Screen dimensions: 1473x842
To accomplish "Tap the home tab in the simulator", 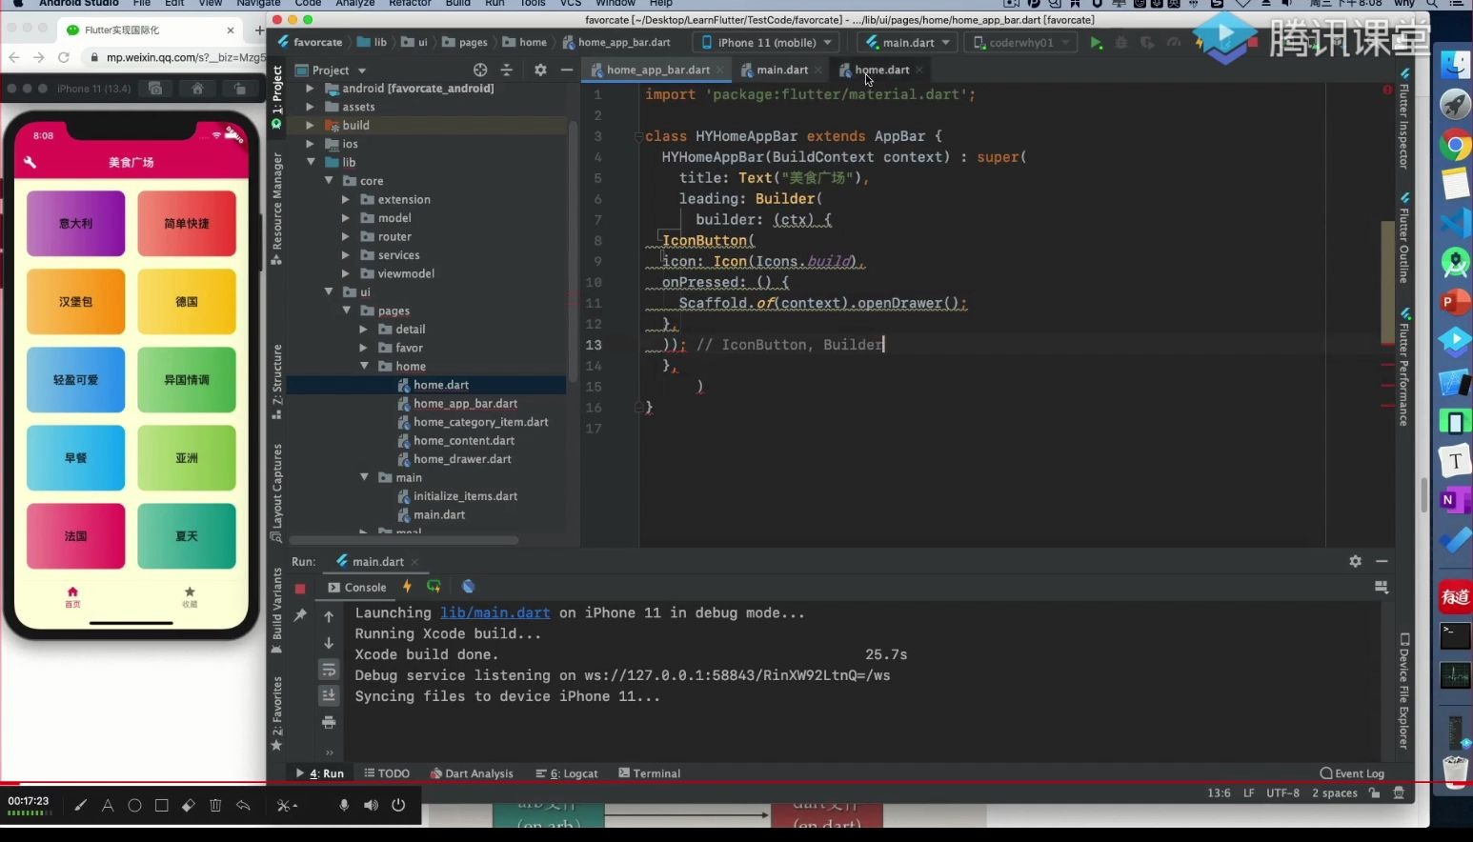I will (72, 596).
